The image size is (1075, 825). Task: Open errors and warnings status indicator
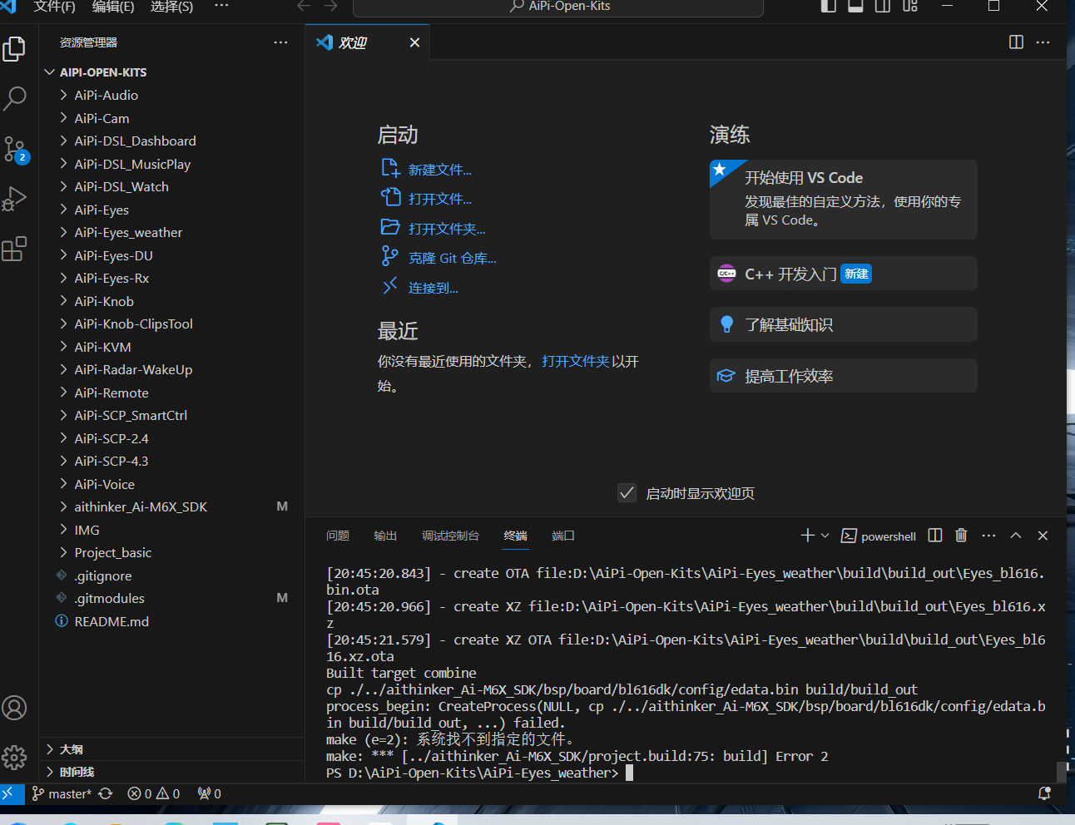(154, 794)
